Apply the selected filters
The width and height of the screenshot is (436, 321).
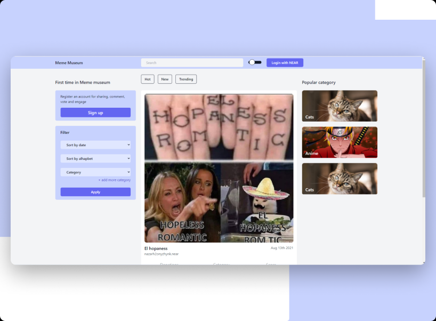click(x=95, y=192)
